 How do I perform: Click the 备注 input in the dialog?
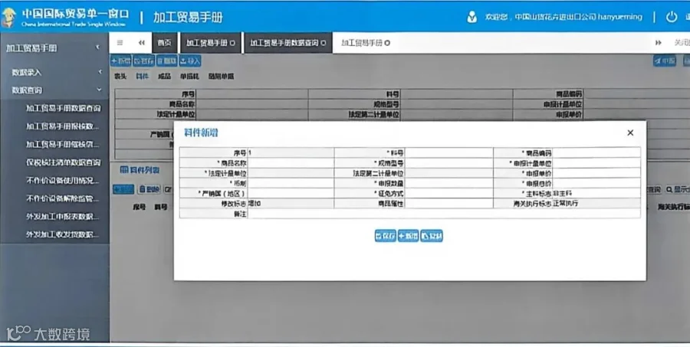[444, 214]
